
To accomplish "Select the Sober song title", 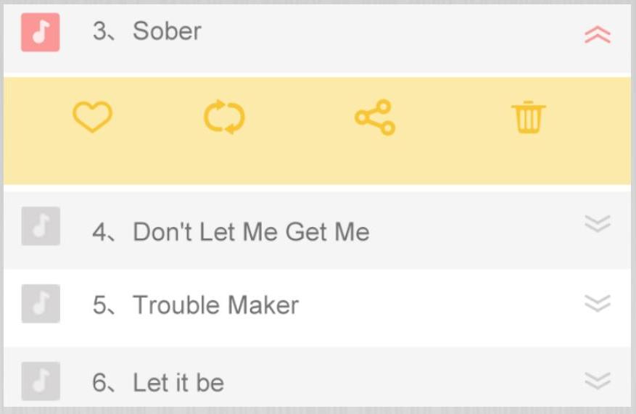I will [167, 31].
